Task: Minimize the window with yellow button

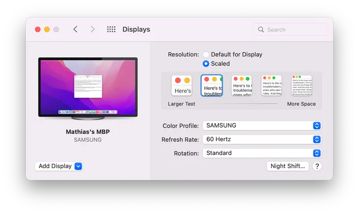Action: [x=47, y=30]
